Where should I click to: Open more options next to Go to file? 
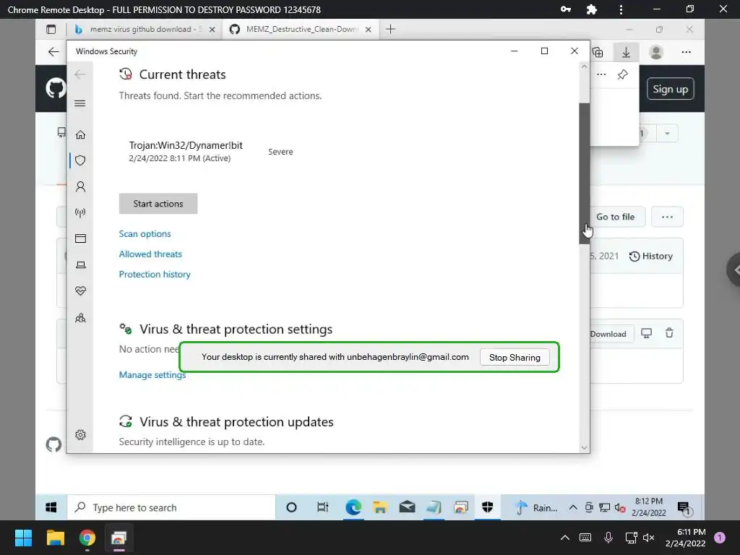pyautogui.click(x=667, y=217)
